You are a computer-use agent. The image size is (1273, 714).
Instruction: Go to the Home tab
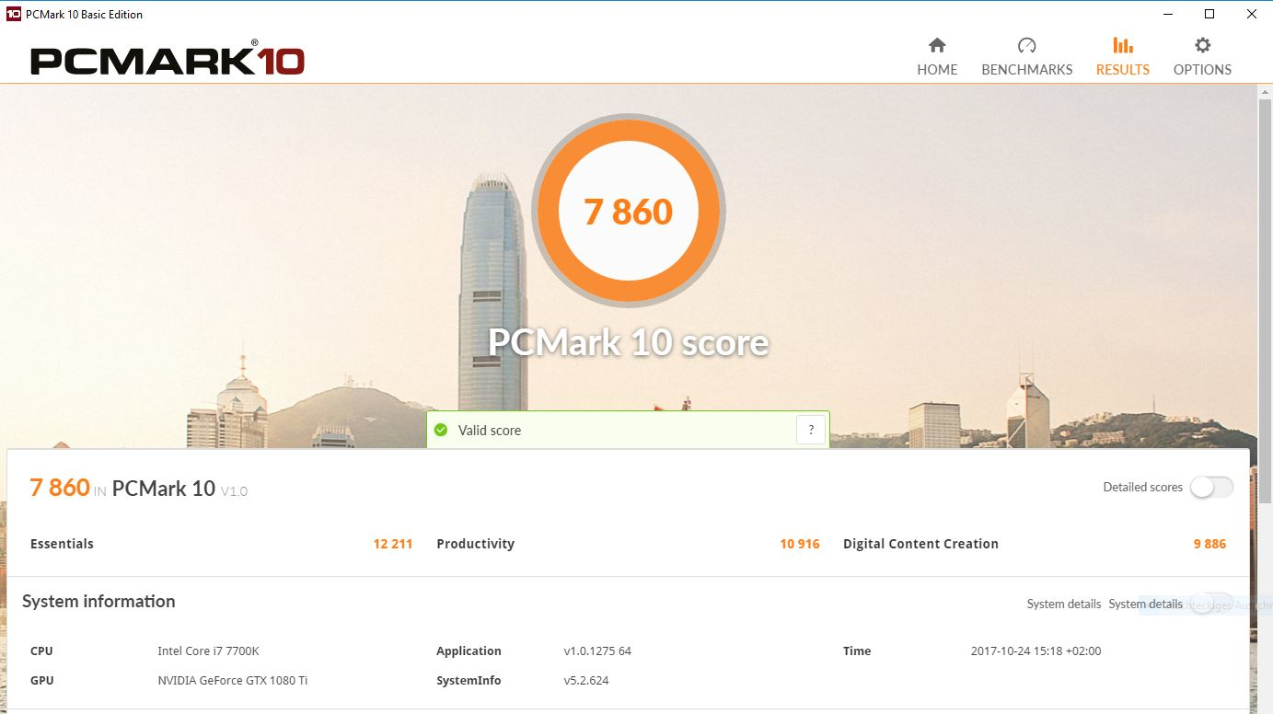click(937, 57)
